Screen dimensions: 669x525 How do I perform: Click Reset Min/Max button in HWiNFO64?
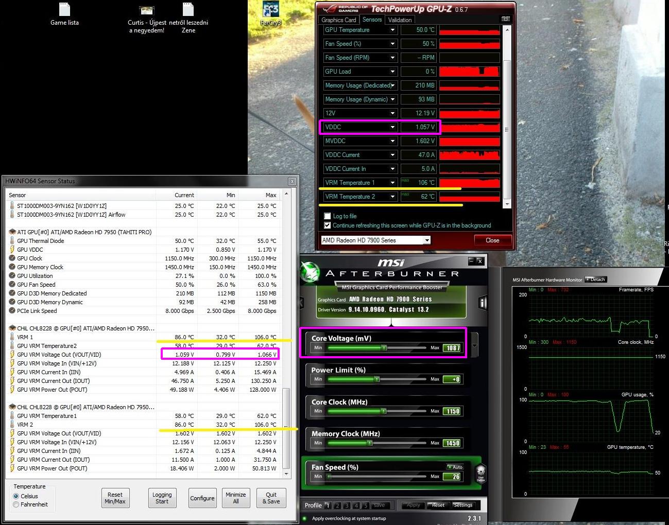tap(115, 498)
